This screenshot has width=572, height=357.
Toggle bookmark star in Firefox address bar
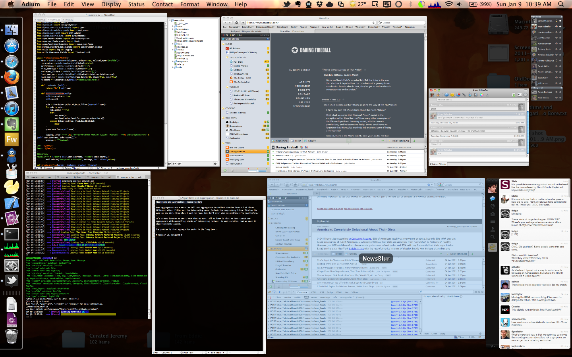429,185
